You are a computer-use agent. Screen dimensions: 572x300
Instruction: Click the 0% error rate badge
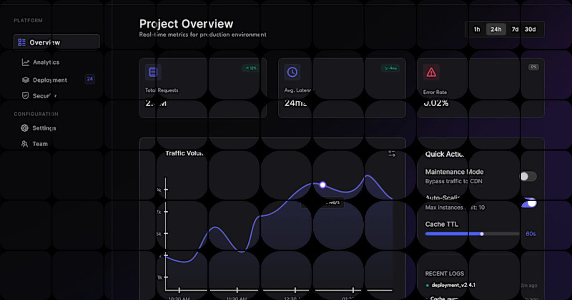(533, 67)
